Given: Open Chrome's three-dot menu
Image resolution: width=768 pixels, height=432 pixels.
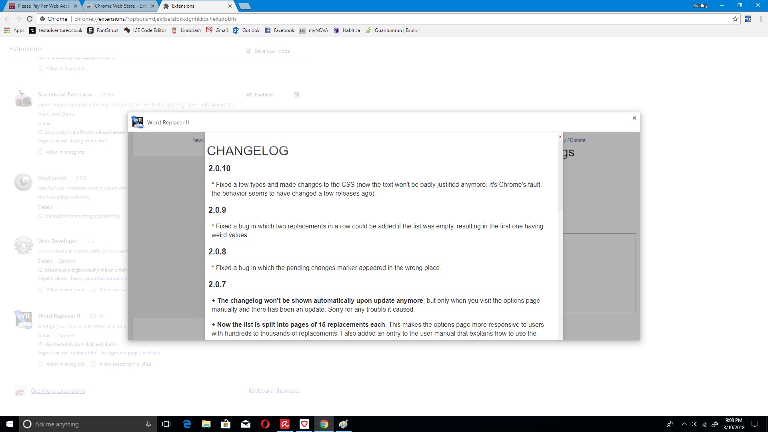Looking at the screenshot, I should [761, 19].
